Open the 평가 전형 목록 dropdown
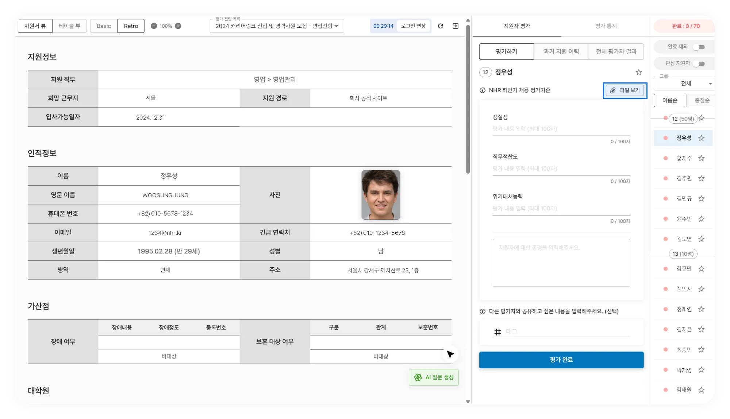This screenshot has height=419, width=730. [277, 26]
